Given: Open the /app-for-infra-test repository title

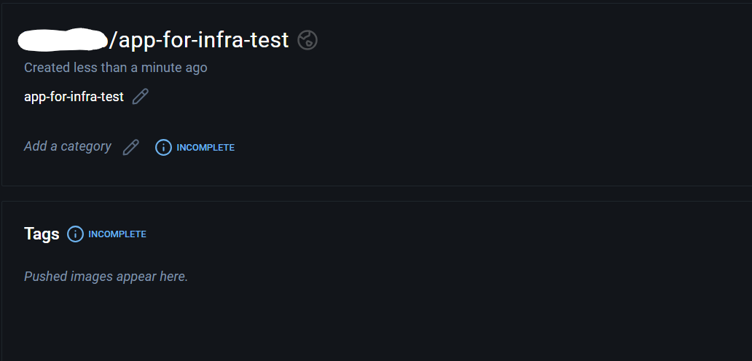Looking at the screenshot, I should [199, 40].
